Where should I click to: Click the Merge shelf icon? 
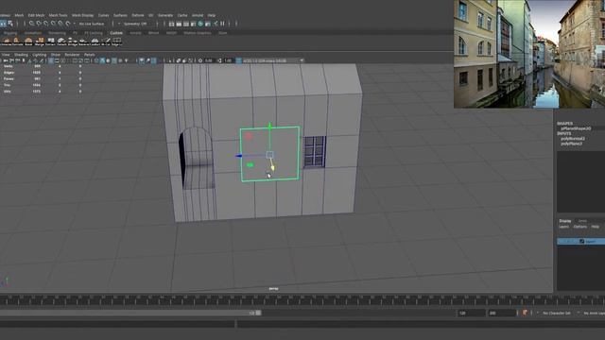click(40, 41)
